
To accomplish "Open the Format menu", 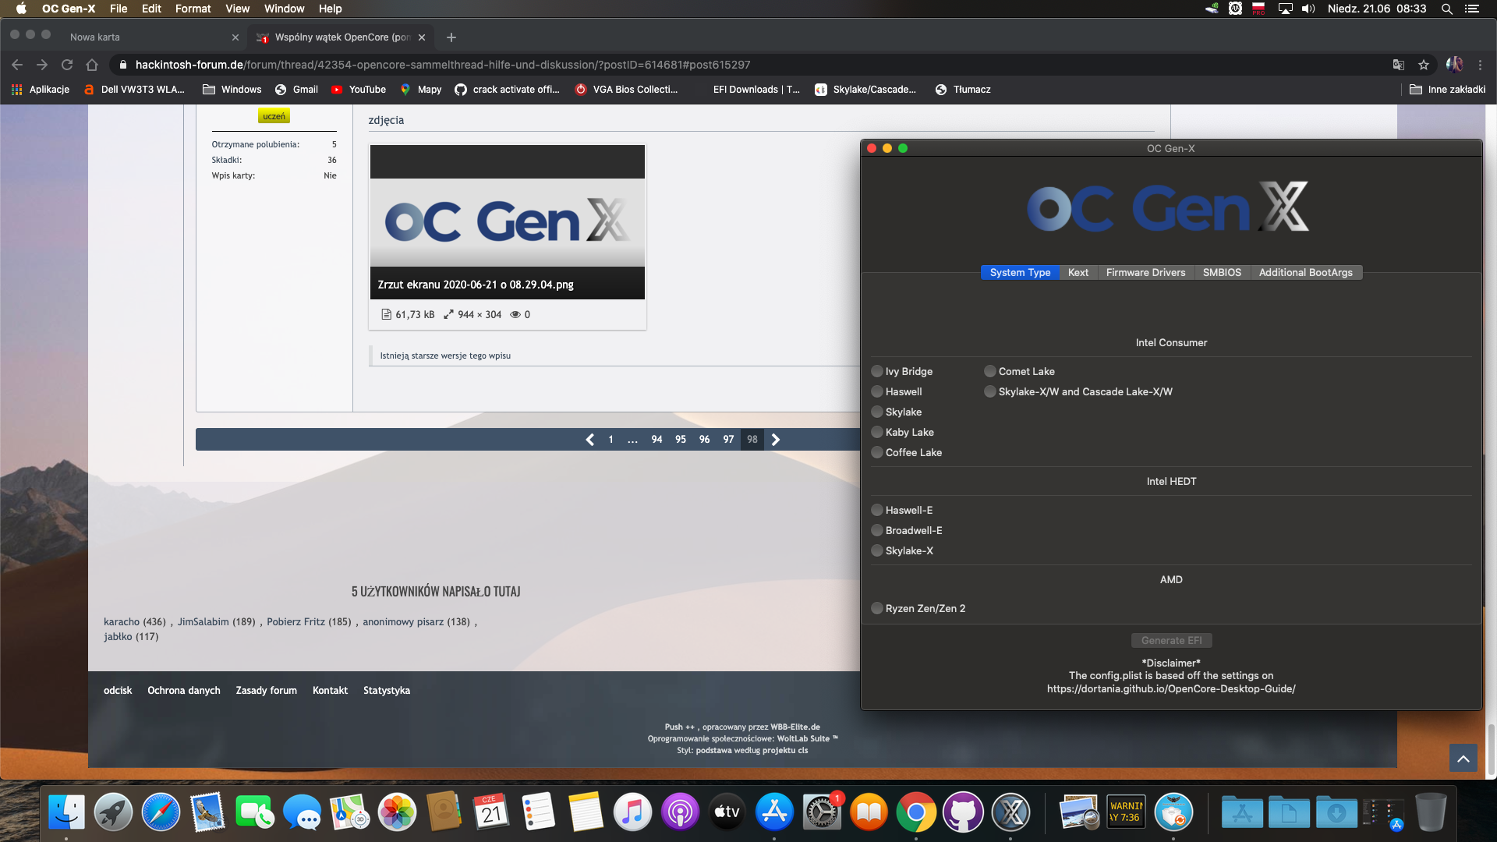I will (193, 9).
